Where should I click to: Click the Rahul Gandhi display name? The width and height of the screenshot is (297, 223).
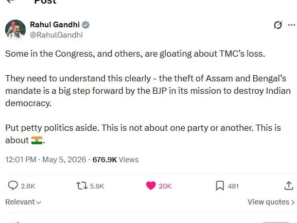(x=55, y=25)
